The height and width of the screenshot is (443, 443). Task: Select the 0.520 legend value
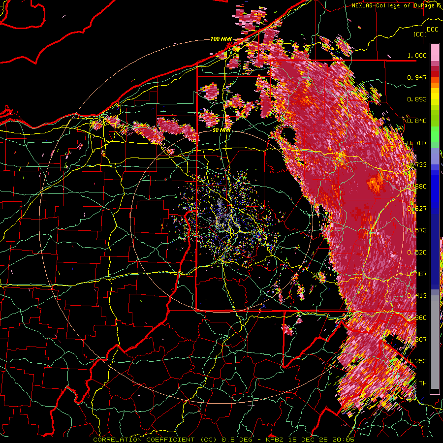pos(417,252)
